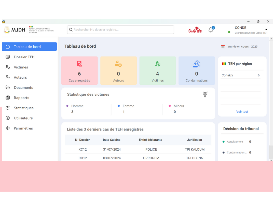Viewport: 275px width, 200px height.
Task: Click the icon in Statistique des victimes panel
Action: 205,94
